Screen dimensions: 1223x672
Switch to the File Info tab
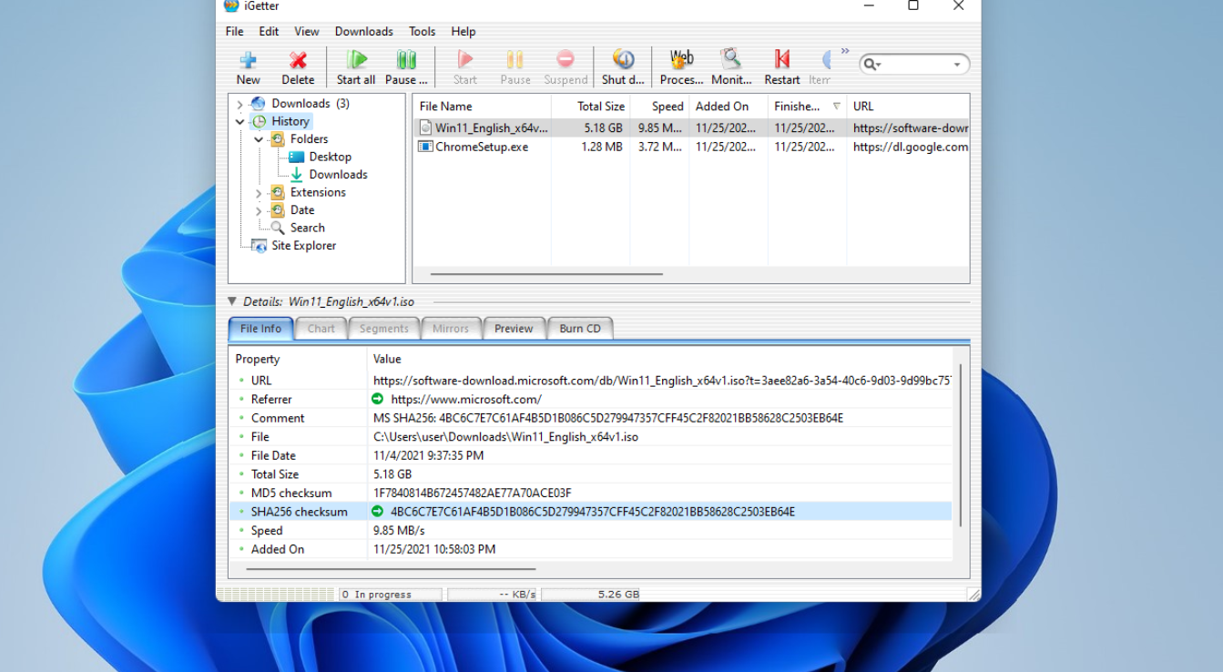point(260,329)
